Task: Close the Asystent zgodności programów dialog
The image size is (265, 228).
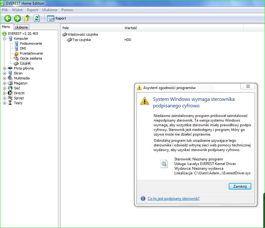Action: 248,86
